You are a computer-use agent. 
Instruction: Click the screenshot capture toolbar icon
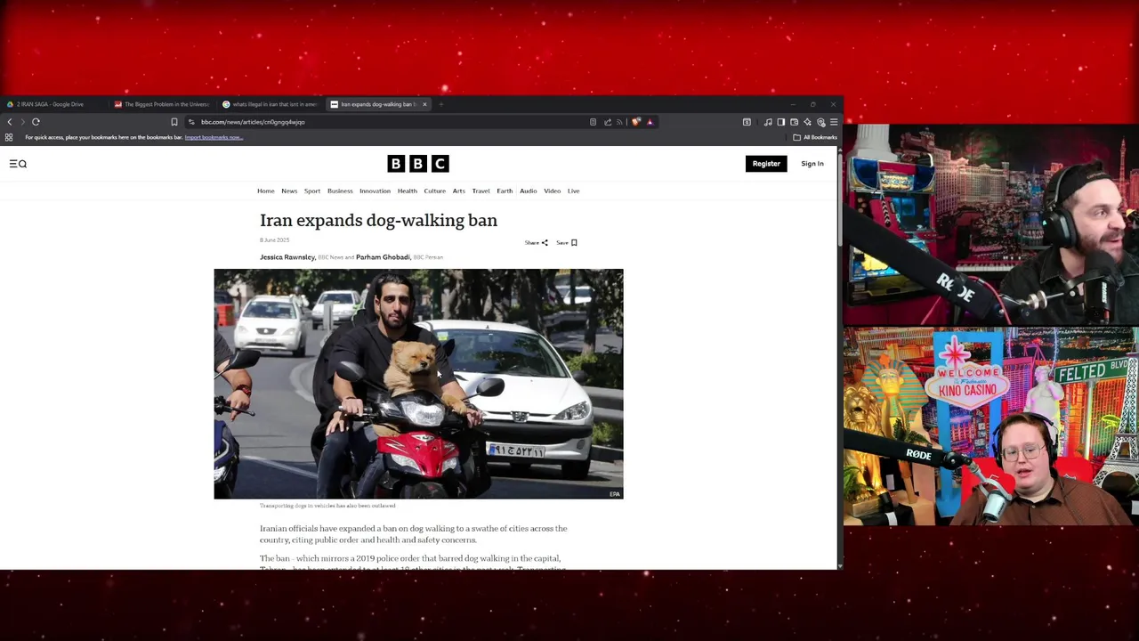[747, 122]
